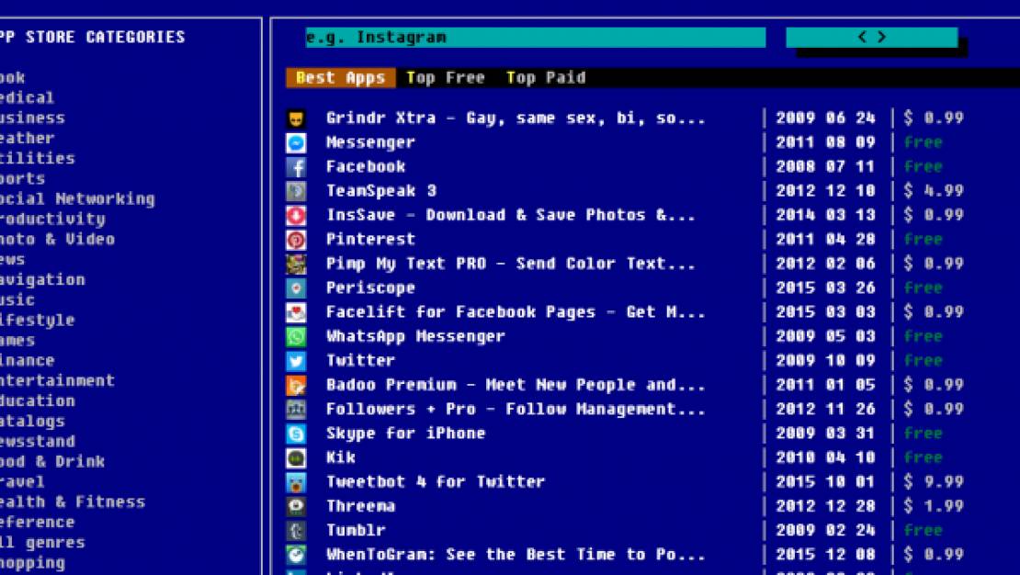This screenshot has width=1020, height=575.
Task: Select the Social Networking category
Action: [x=77, y=199]
